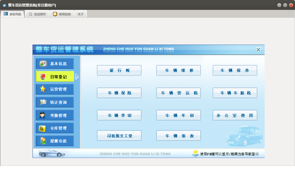Select 仓库管理 in sidebar

tap(55, 128)
